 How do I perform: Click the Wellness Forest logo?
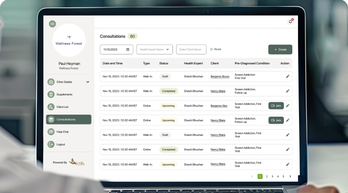(x=69, y=40)
